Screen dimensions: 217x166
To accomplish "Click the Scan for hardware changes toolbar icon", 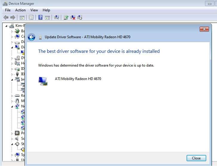I will pos(57,17).
